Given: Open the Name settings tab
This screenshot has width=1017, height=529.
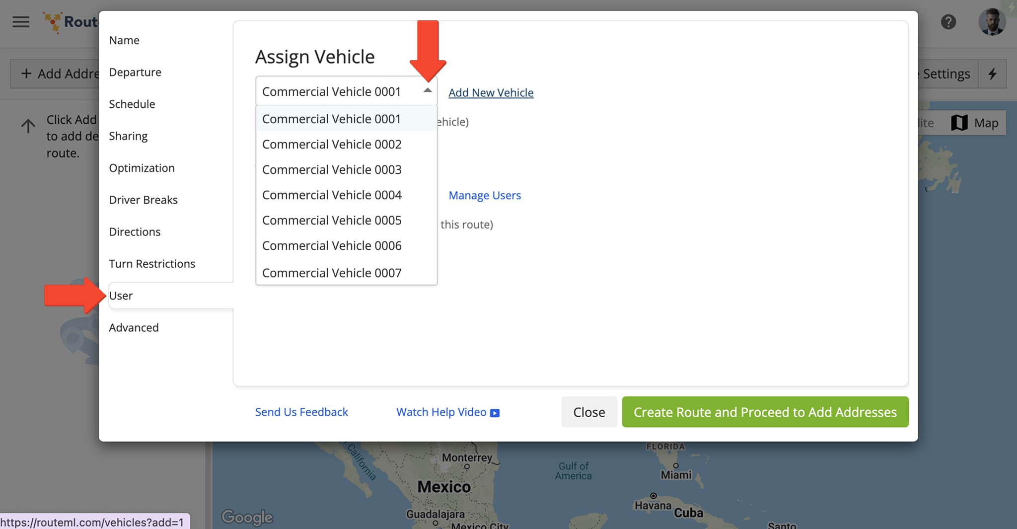Looking at the screenshot, I should (x=124, y=40).
